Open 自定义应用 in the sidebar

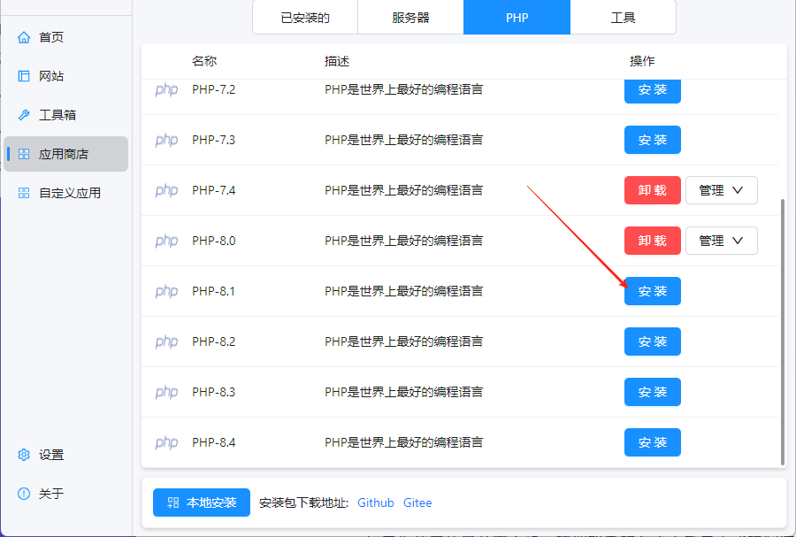click(65, 193)
